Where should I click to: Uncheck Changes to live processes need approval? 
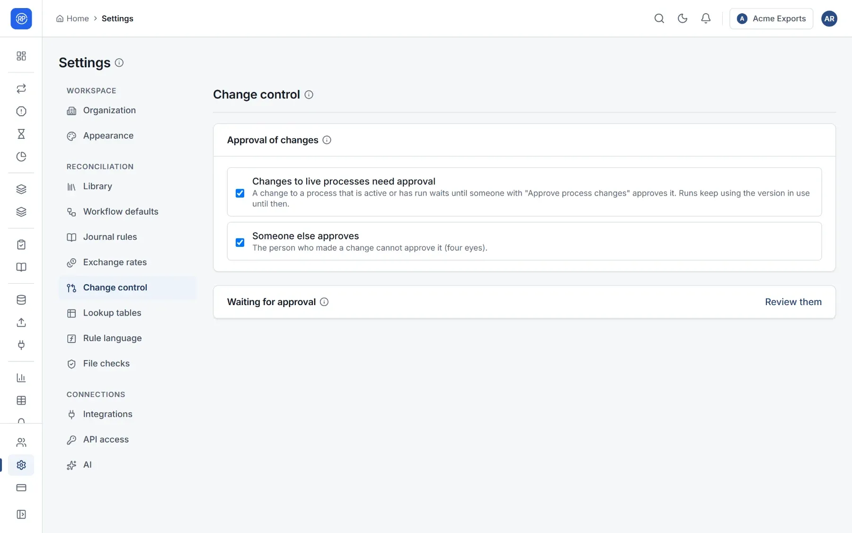pyautogui.click(x=240, y=193)
